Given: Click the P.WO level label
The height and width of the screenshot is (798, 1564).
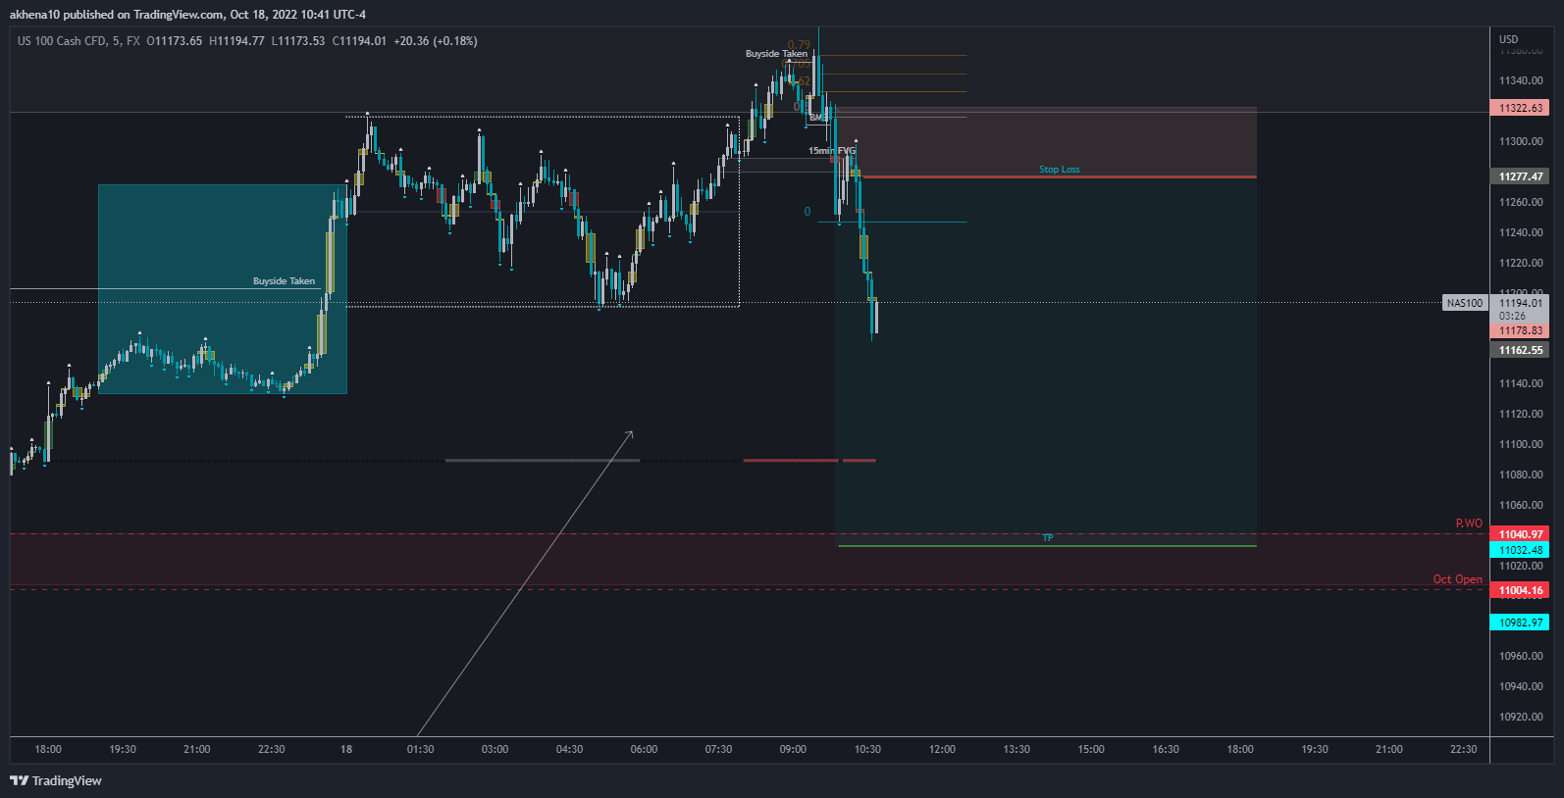Looking at the screenshot, I should [1469, 524].
